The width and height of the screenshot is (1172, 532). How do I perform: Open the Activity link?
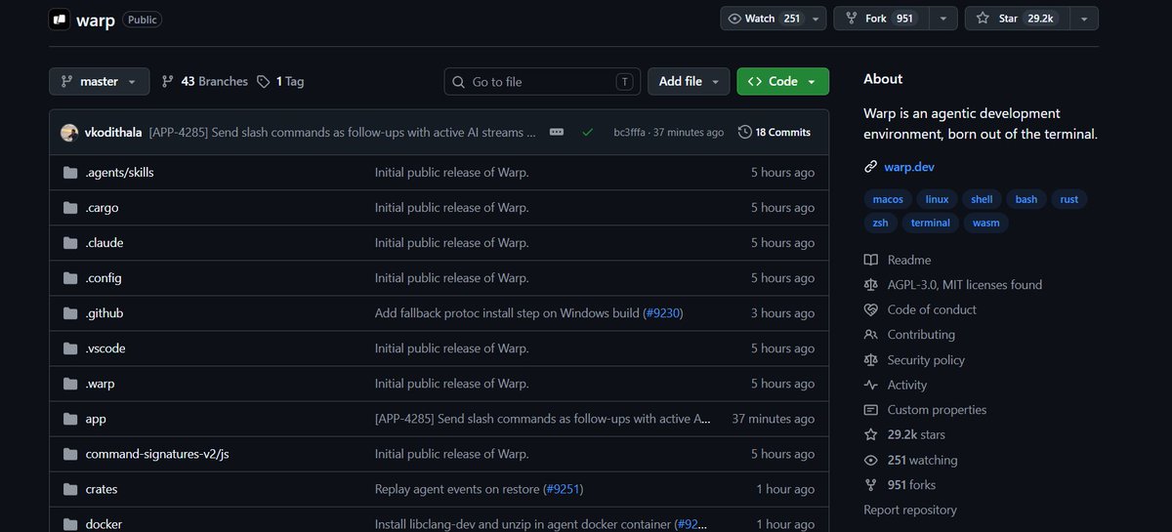[x=896, y=385]
